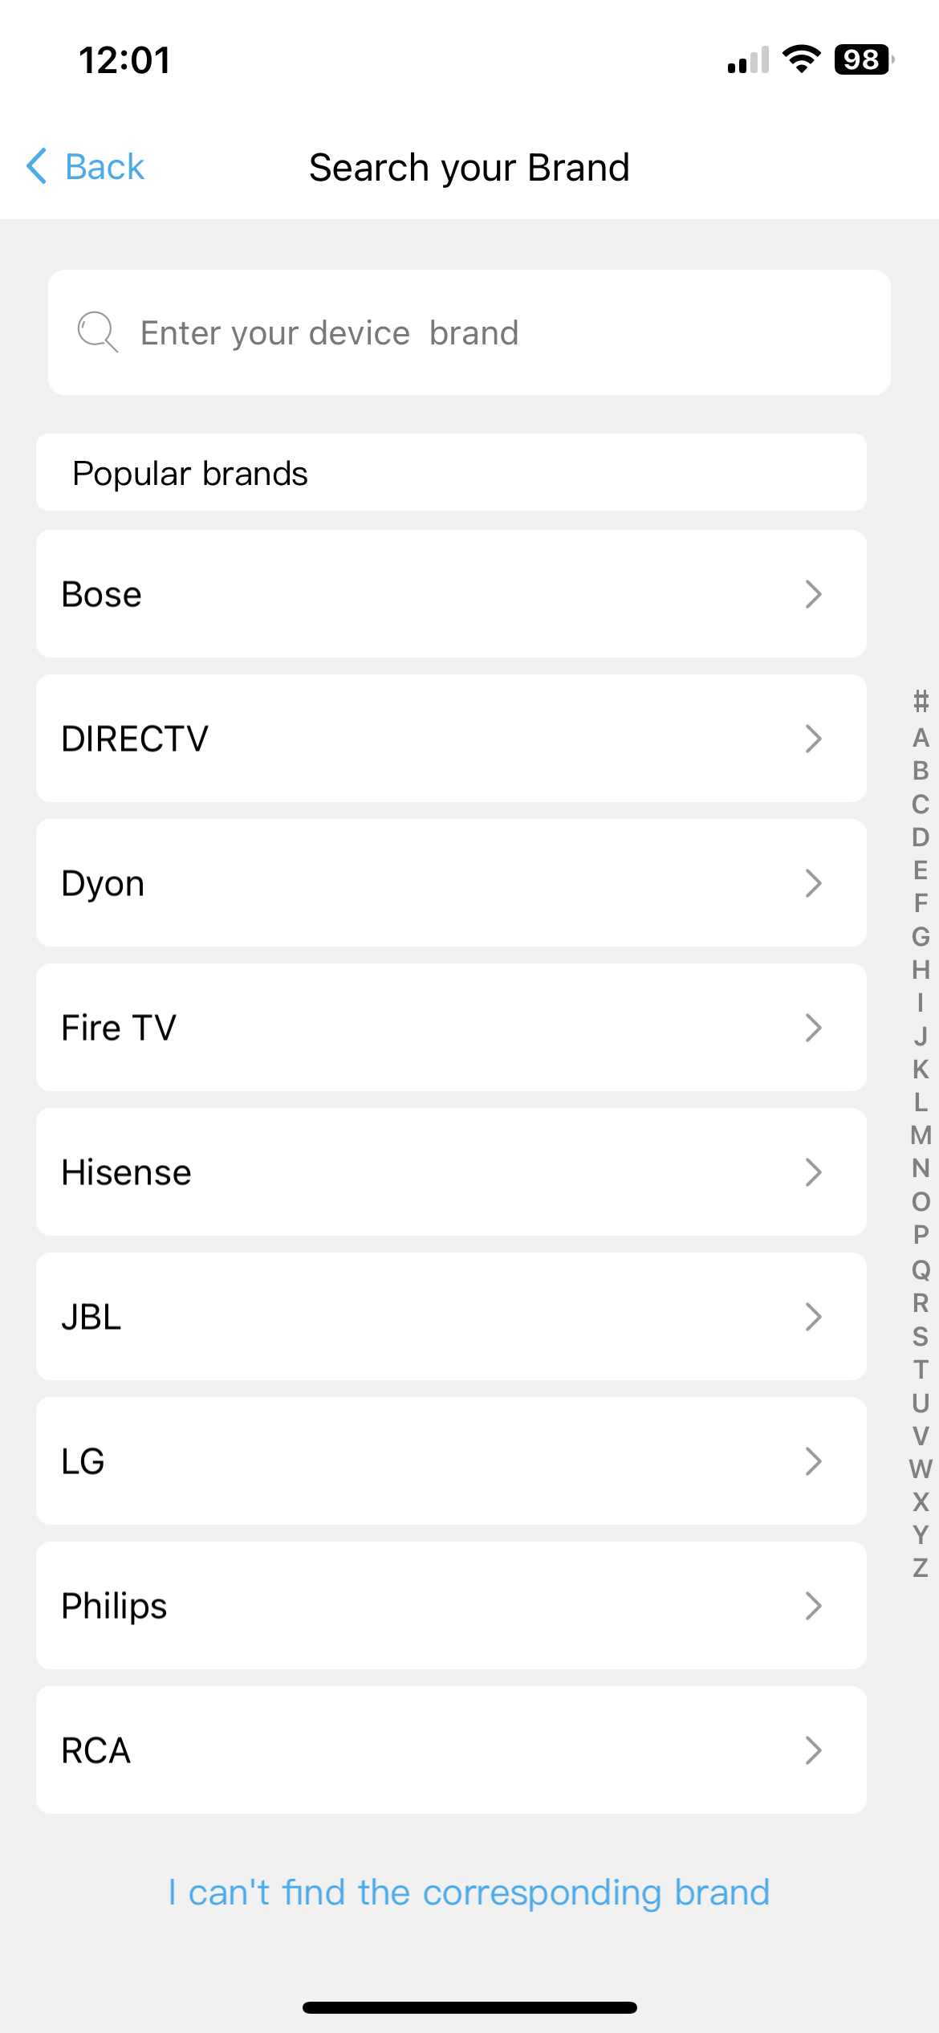
Task: Jump to letter M in alphabet index
Action: [921, 1135]
